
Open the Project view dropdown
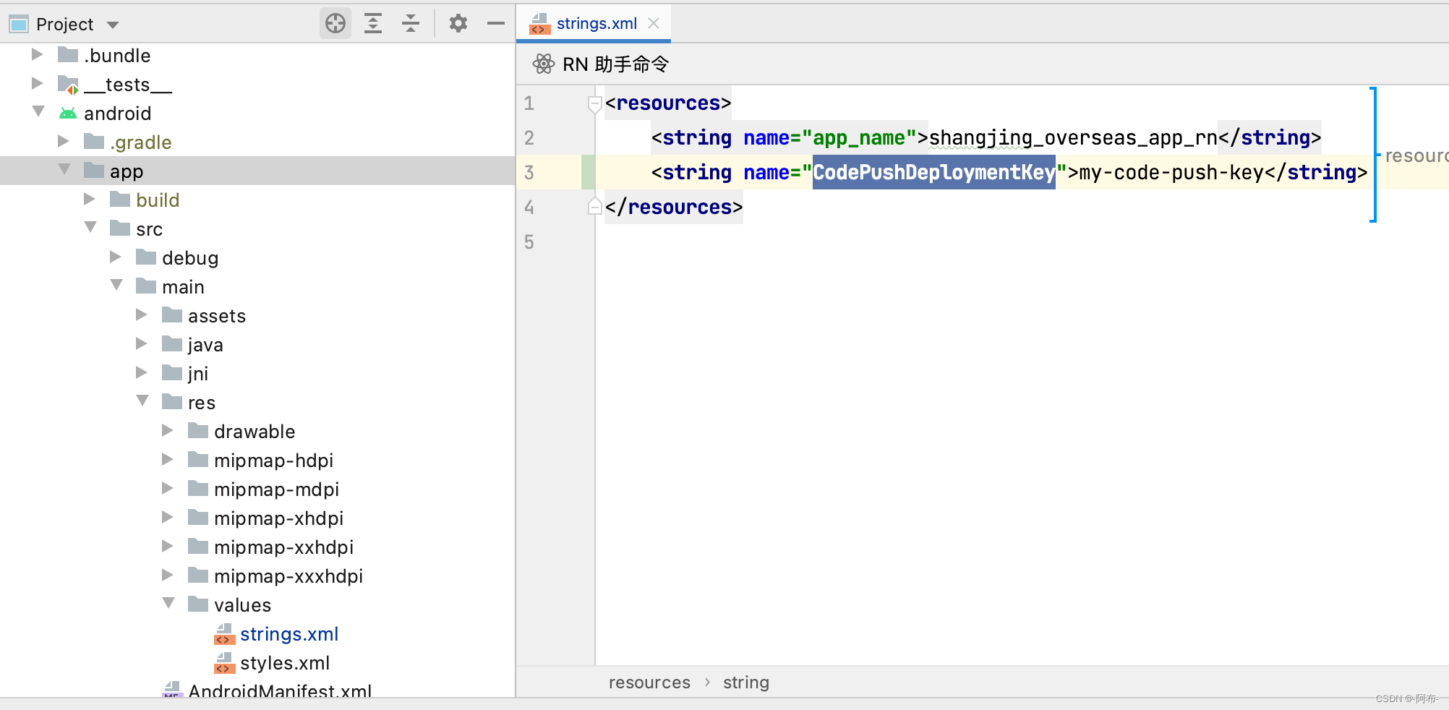pos(112,23)
